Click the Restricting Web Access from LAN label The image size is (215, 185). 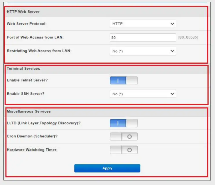tap(39, 51)
